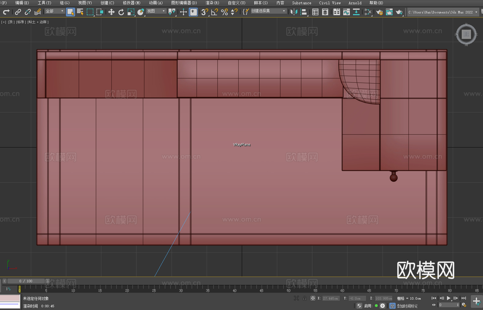Click the [标准] viewport shading label

[x=21, y=22]
